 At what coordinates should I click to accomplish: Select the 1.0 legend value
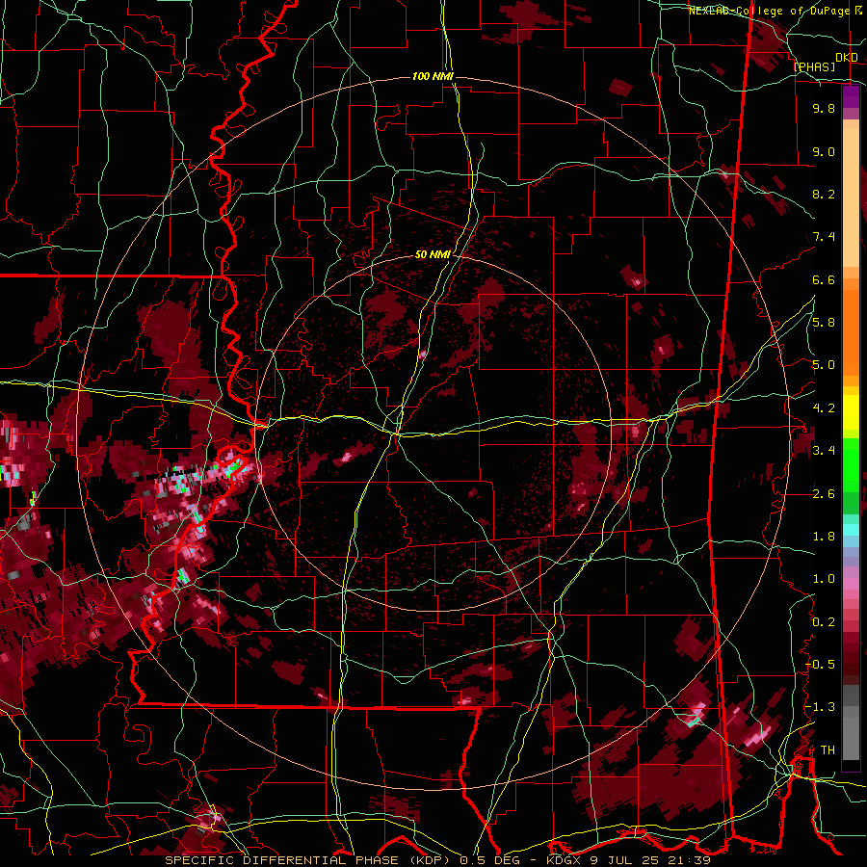[824, 579]
